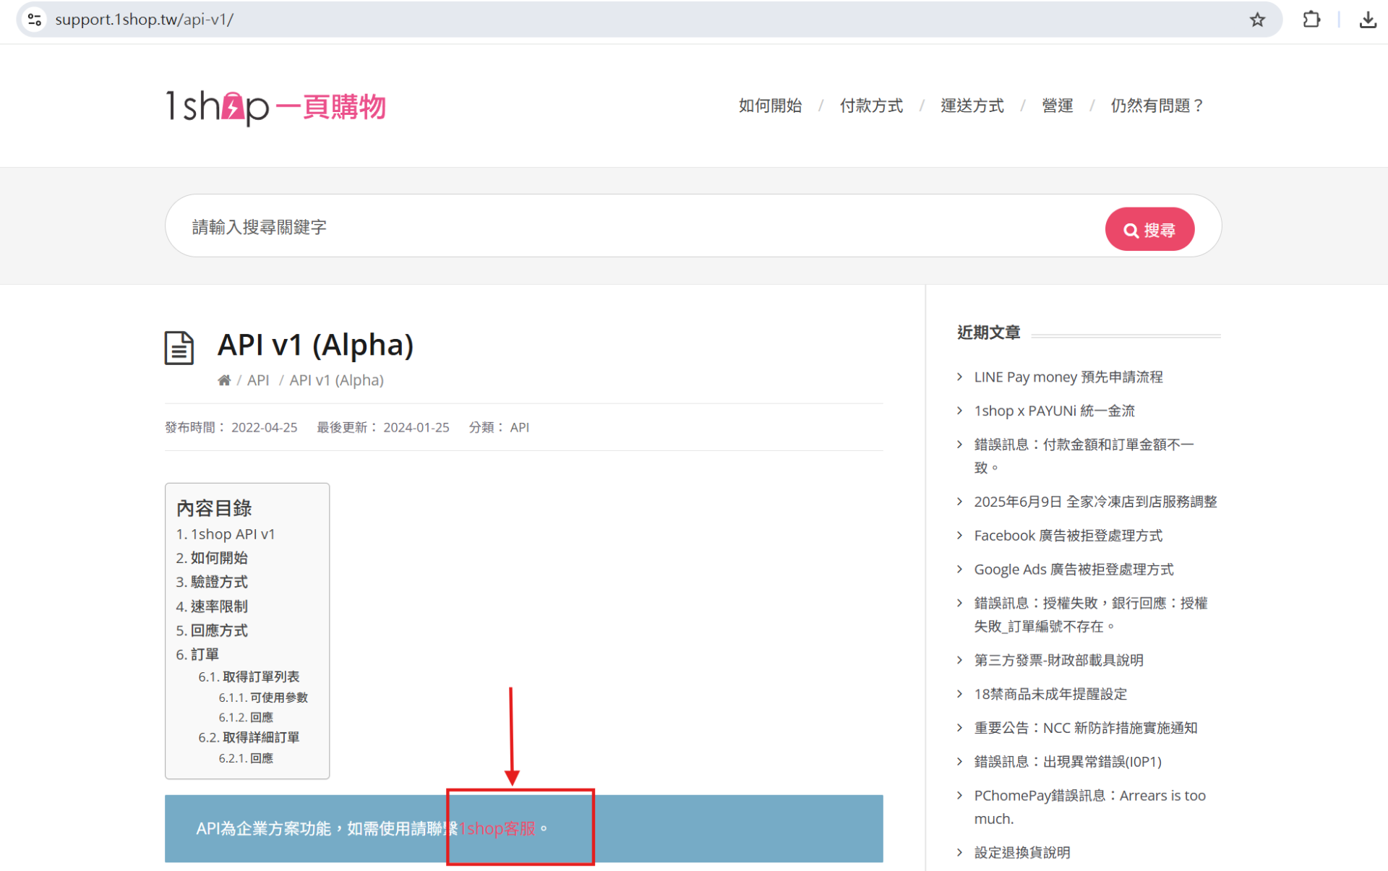Screen dimensions: 1388x871
Task: Click the API v1 document page icon
Action: tap(179, 348)
